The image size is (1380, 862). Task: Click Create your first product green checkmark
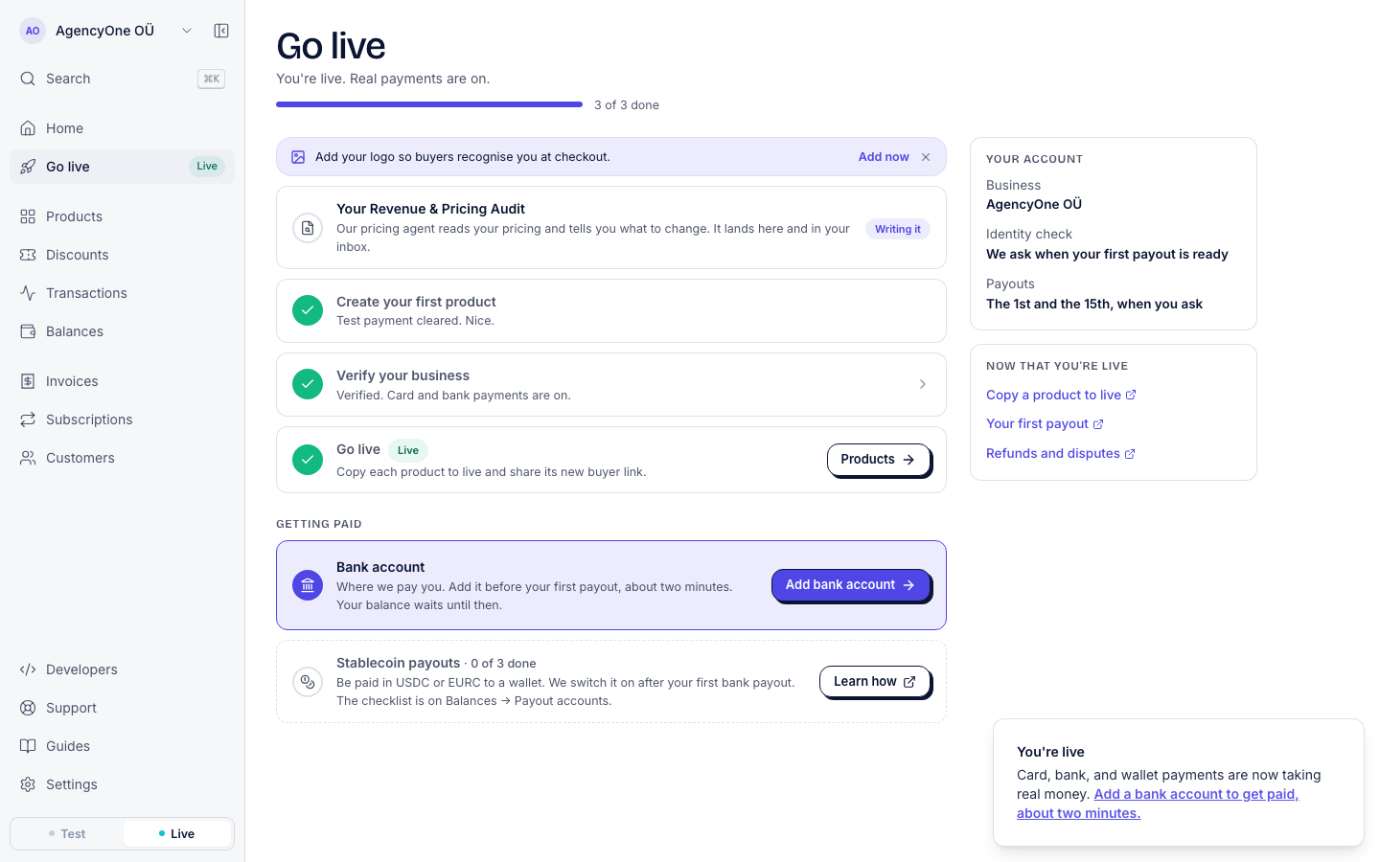click(308, 310)
